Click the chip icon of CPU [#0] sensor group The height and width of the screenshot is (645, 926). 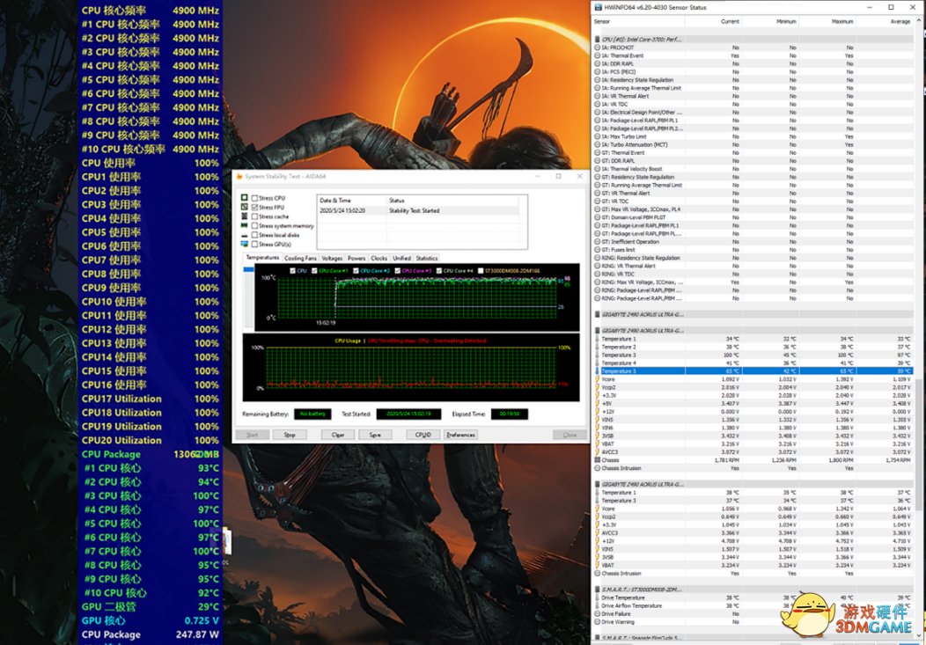point(597,40)
